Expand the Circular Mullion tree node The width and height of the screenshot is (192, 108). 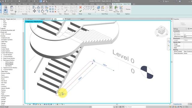(x=1, y=55)
